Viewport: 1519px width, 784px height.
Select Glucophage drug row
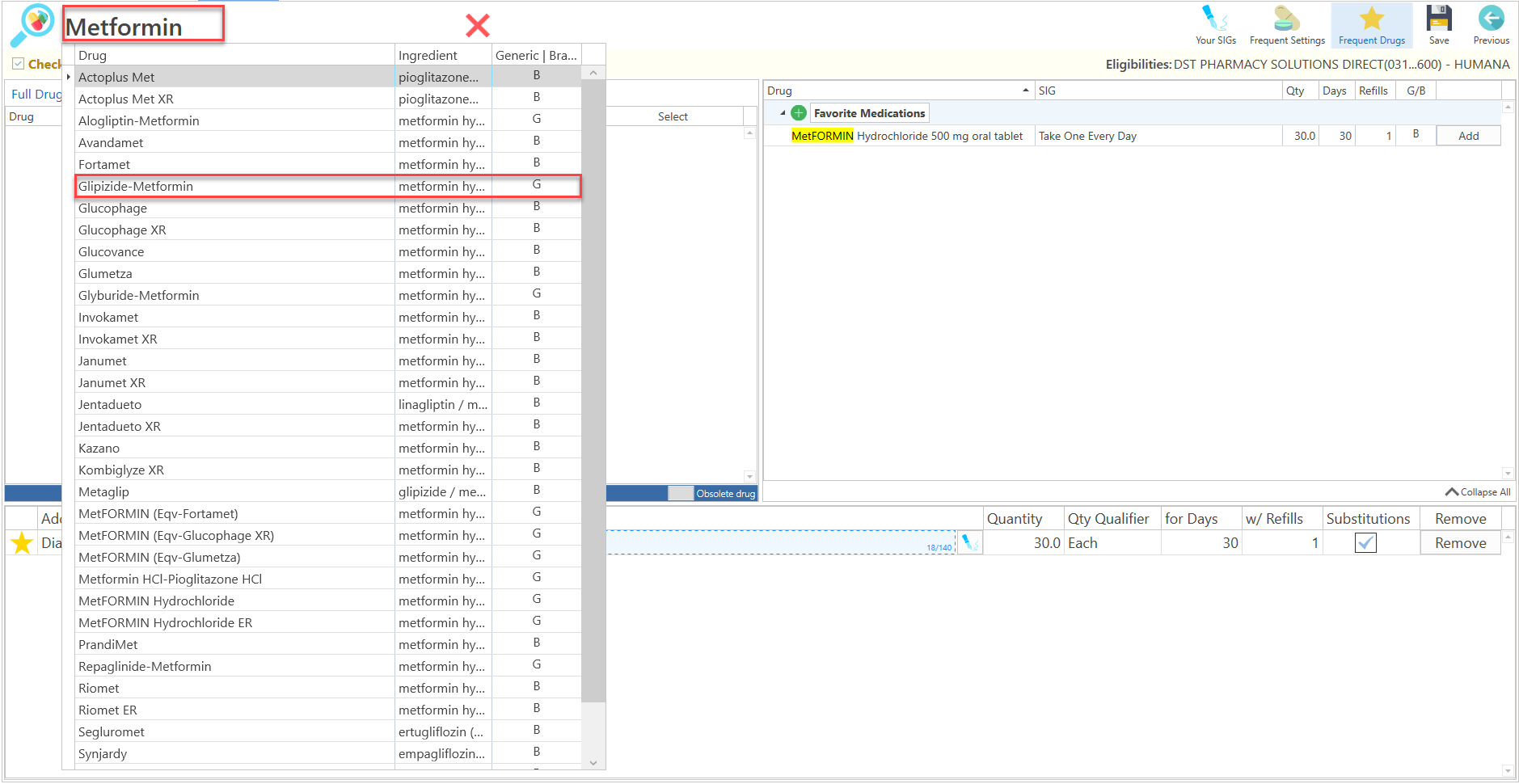pos(328,208)
